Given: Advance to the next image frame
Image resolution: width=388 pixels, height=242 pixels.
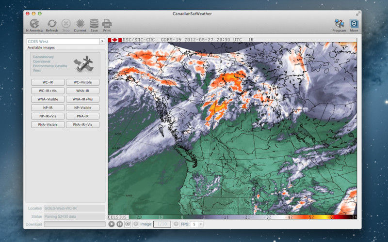Looking at the screenshot, I should [x=176, y=224].
